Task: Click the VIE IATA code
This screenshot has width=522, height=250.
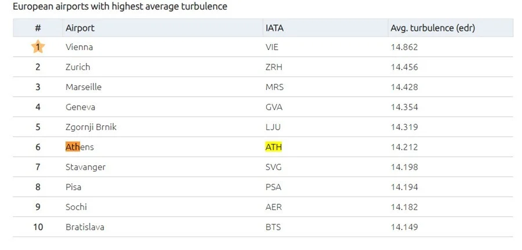Action: click(271, 47)
